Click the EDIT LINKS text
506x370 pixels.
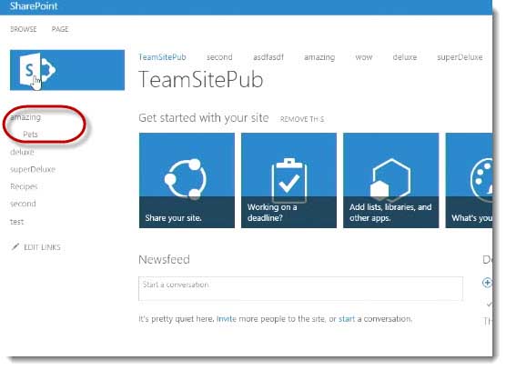coord(42,247)
